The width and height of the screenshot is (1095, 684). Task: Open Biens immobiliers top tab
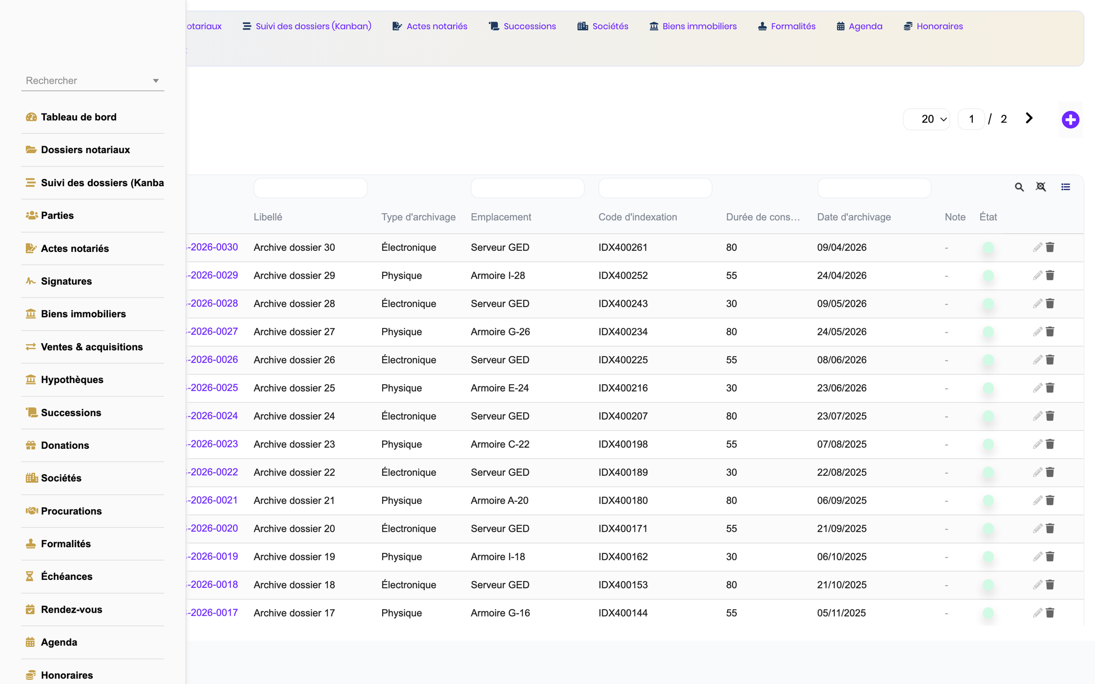click(x=693, y=26)
